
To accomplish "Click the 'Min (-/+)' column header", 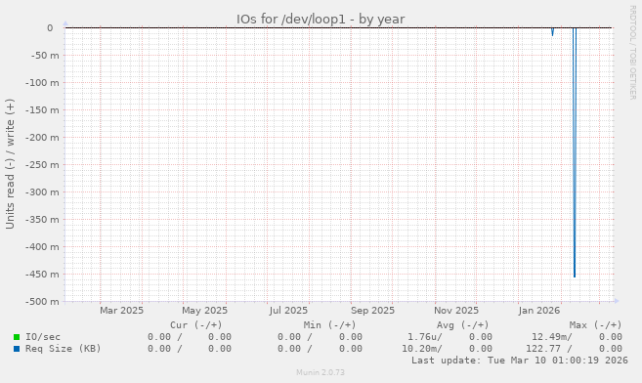I will point(329,325).
